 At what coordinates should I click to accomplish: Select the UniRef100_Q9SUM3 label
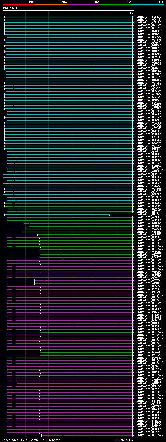coord(149,83)
